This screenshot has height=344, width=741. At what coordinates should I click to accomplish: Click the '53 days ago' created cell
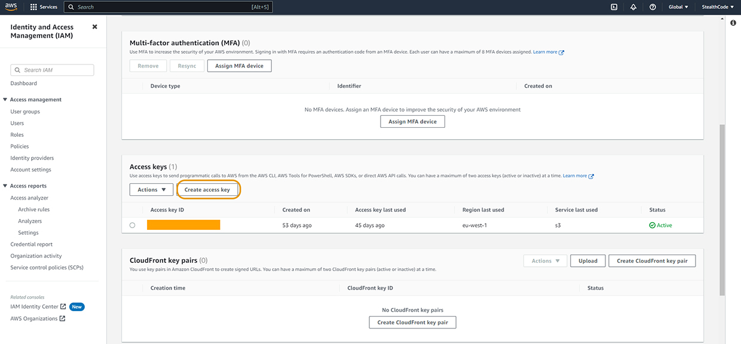coord(297,225)
